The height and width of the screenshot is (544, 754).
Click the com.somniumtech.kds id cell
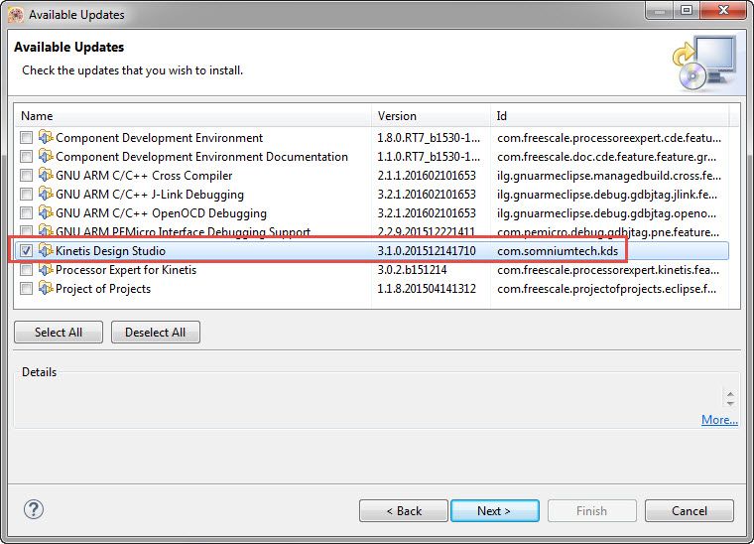click(x=558, y=251)
